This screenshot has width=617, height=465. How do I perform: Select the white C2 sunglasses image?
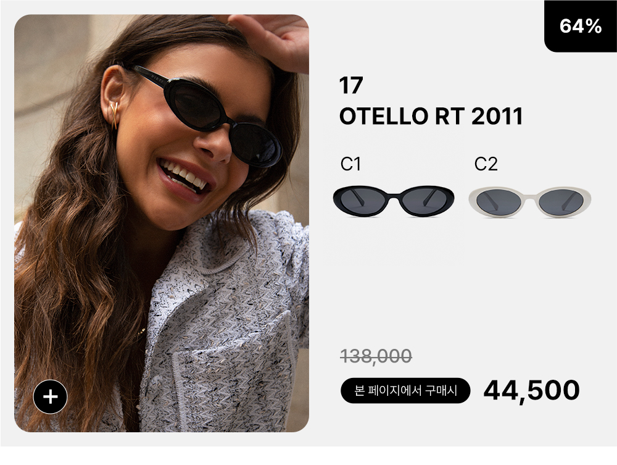click(x=529, y=201)
